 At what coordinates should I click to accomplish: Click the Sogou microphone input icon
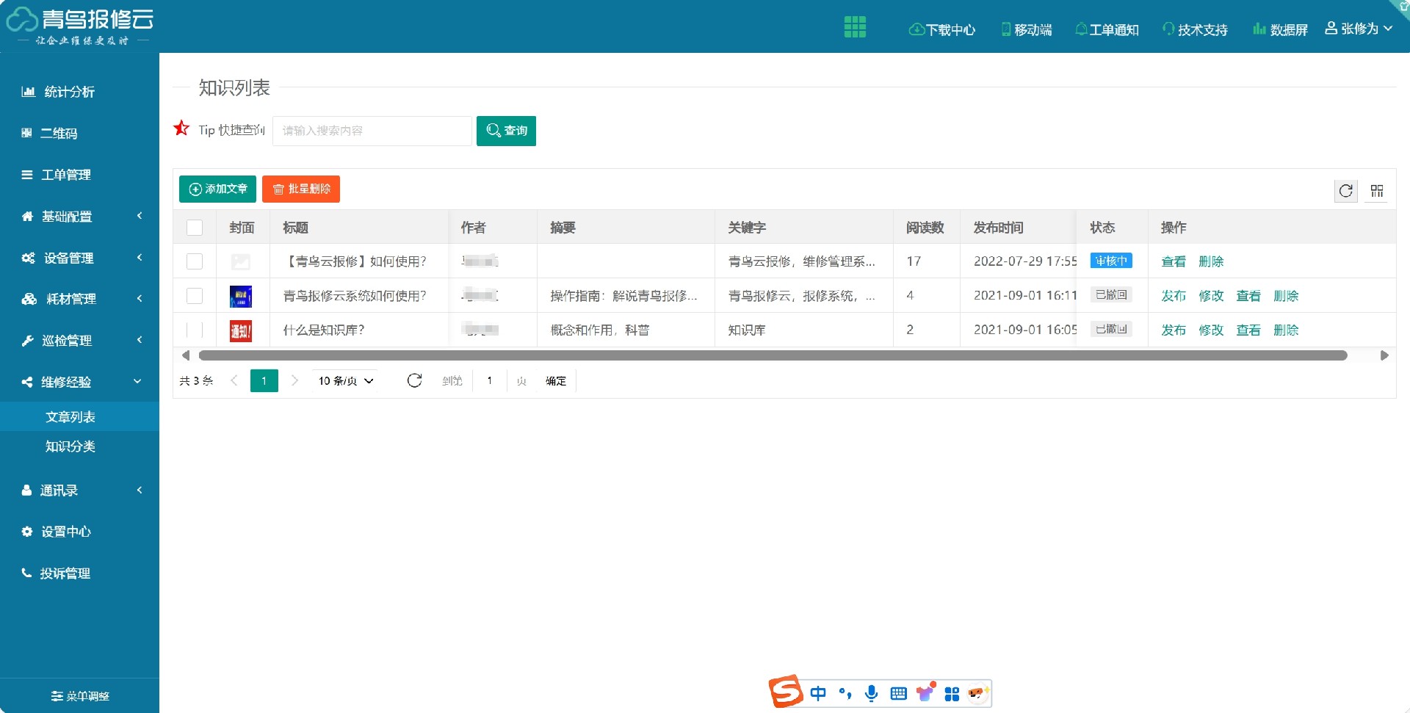click(x=872, y=692)
